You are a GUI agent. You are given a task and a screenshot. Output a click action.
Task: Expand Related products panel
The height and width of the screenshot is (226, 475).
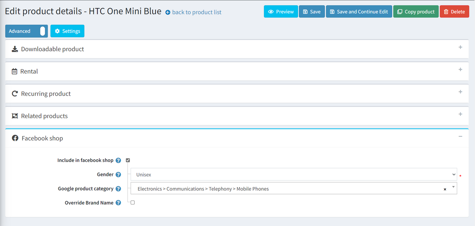point(460,114)
